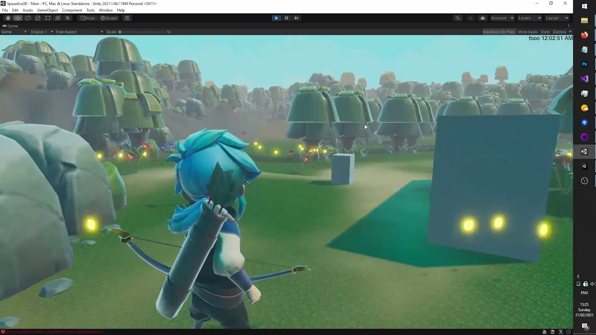Viewport: 596px width, 335px height.
Task: Select the Move tool
Action: (x=18, y=18)
